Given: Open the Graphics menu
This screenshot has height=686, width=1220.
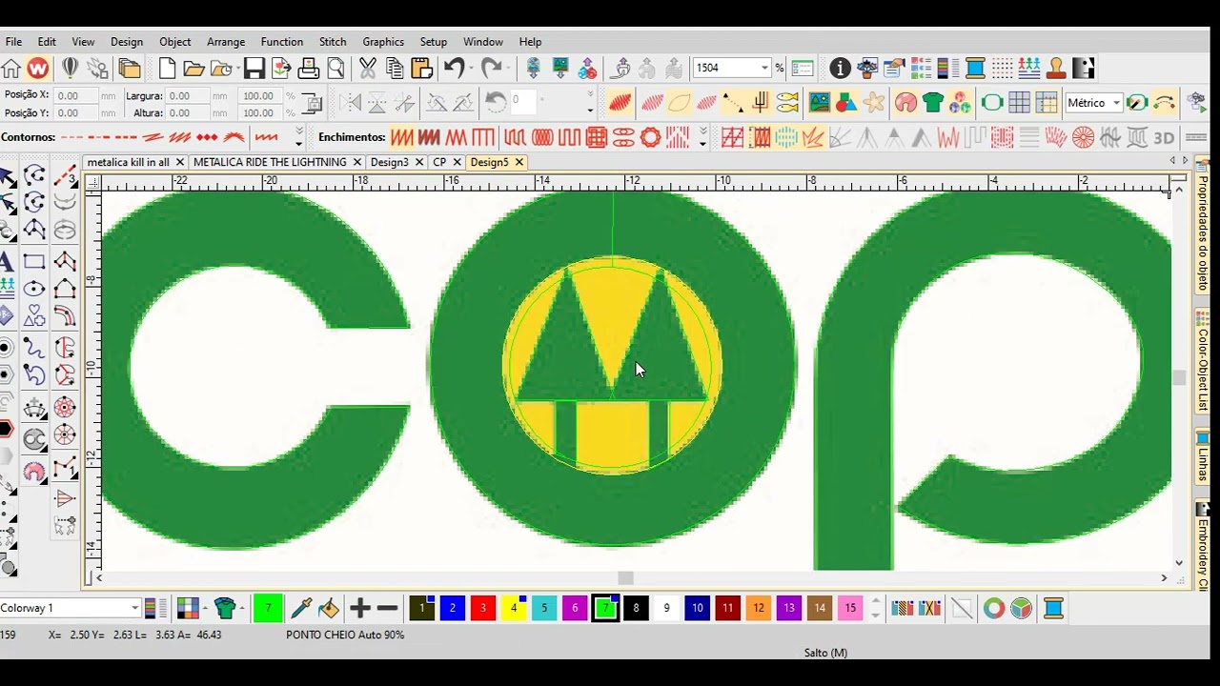Looking at the screenshot, I should [x=383, y=42].
